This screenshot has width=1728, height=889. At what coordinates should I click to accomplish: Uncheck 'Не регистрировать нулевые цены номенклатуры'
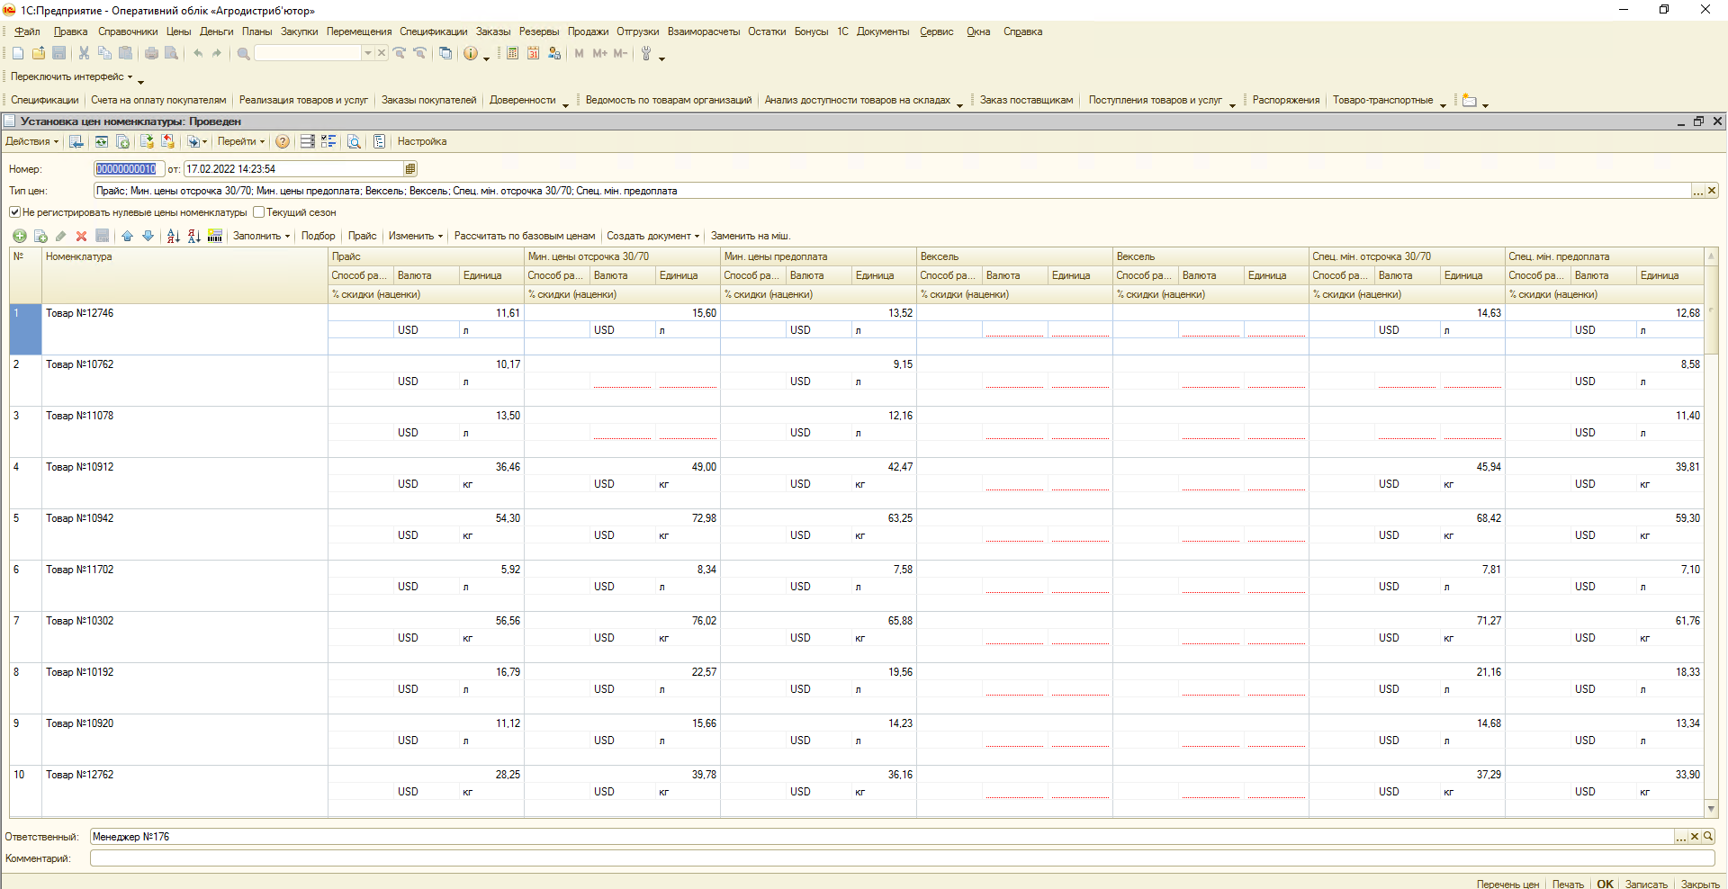click(14, 212)
